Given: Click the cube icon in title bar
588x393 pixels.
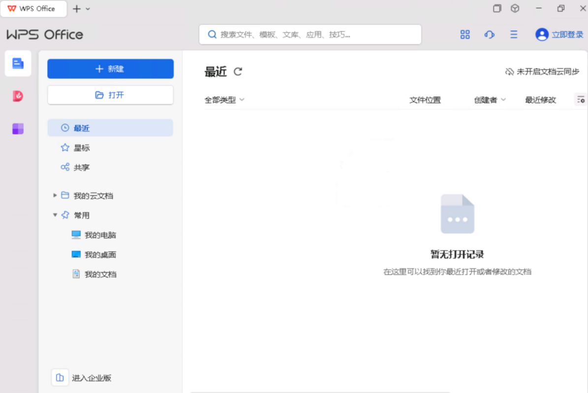Looking at the screenshot, I should tap(515, 8).
